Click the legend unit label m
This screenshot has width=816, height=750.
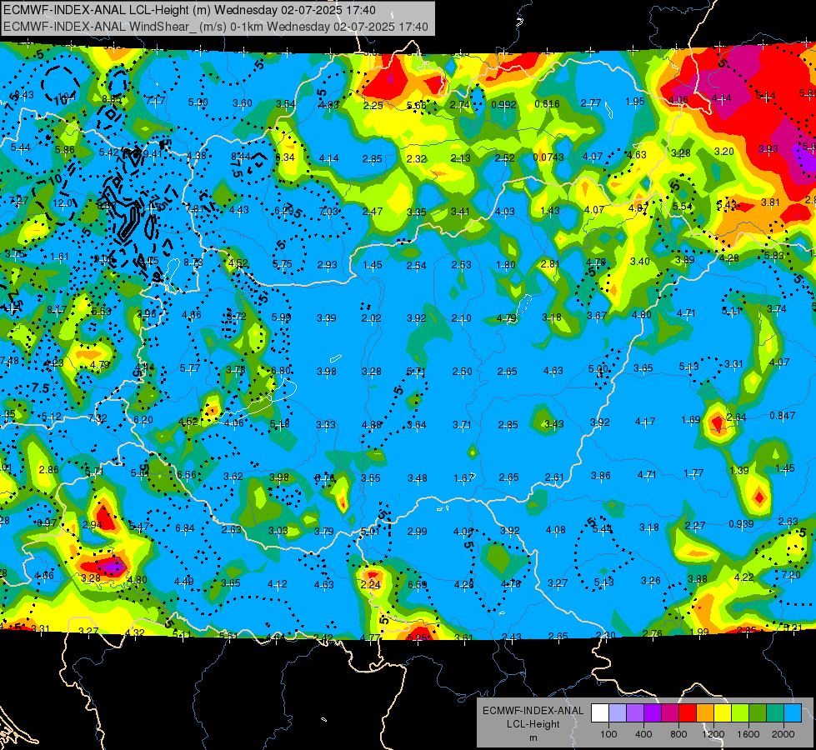533,738
